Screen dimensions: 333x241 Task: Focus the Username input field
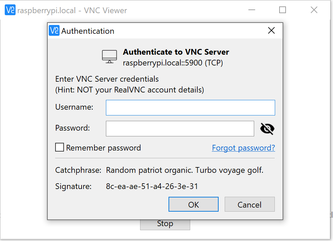click(x=190, y=108)
